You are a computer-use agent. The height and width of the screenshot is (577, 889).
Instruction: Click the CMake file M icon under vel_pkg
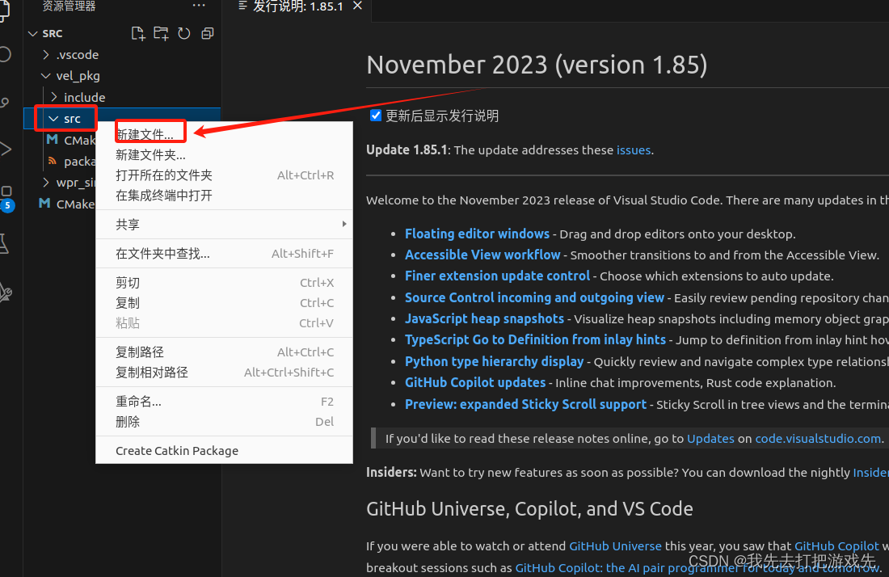(53, 140)
